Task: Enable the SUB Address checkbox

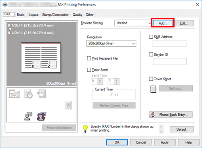Action: 151,37
